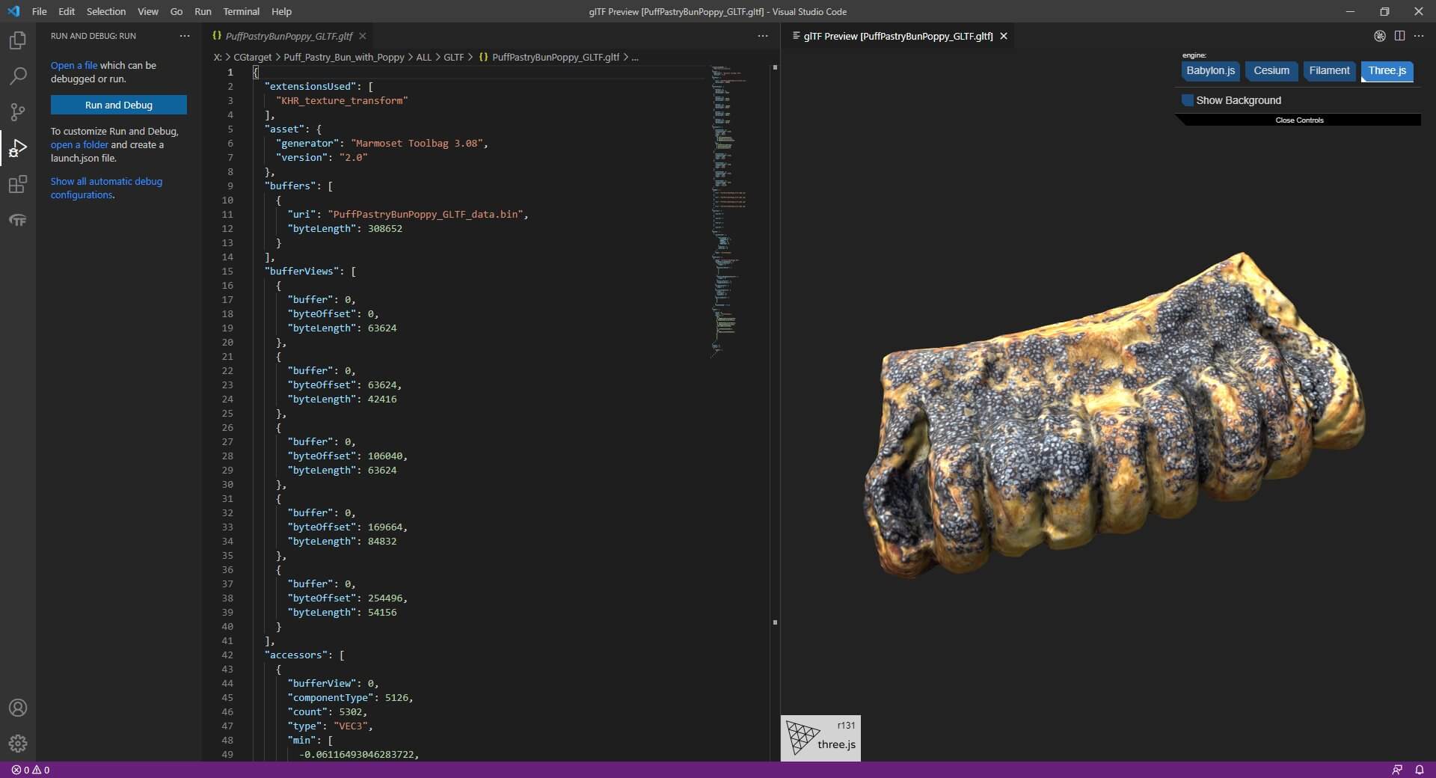Open the Manage gear icon
Image resolution: width=1436 pixels, height=778 pixels.
click(17, 743)
